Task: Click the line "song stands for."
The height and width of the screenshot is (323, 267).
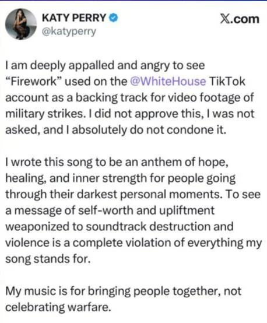Action: point(48,259)
